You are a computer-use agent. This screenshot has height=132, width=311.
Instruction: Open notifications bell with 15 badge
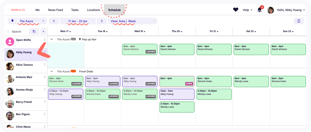pyautogui.click(x=260, y=10)
